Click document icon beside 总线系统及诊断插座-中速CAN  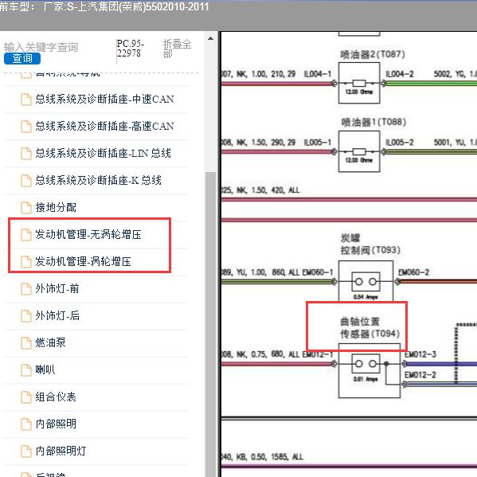coord(26,100)
